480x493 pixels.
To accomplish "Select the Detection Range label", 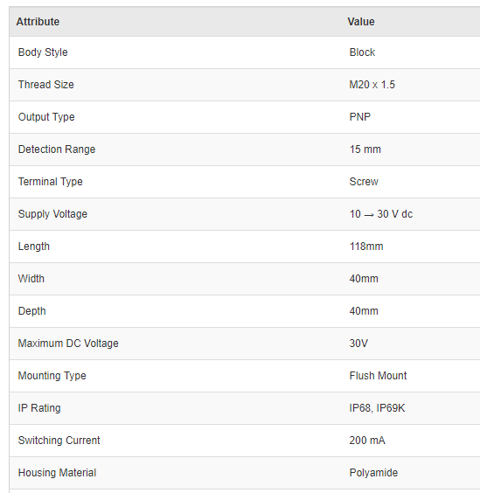I will point(57,149).
